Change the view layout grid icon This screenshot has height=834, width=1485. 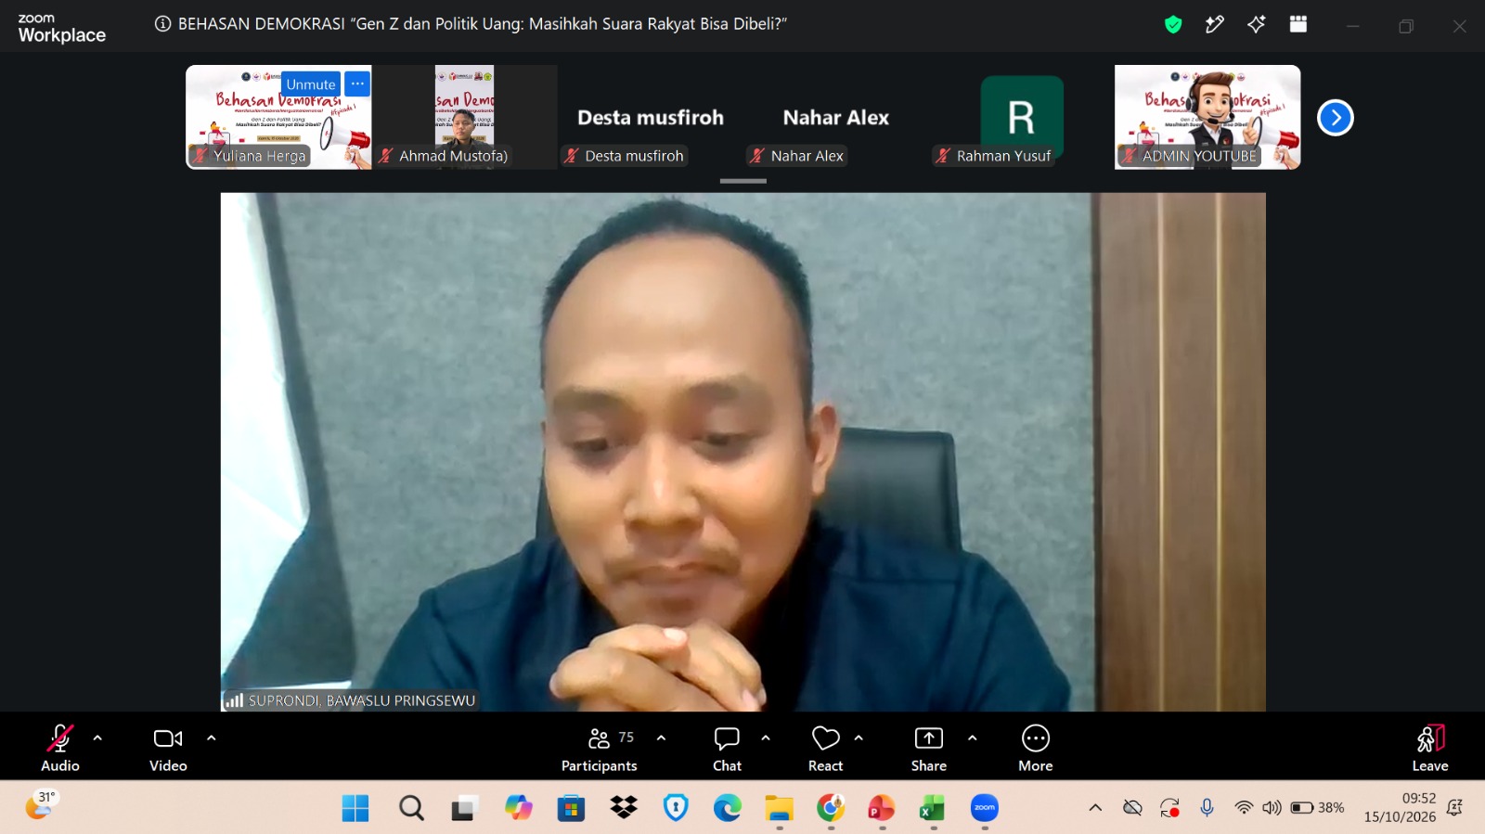click(1298, 25)
